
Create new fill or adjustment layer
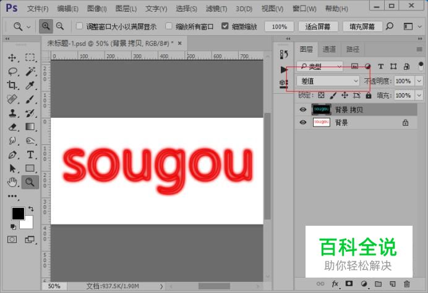pos(364,284)
